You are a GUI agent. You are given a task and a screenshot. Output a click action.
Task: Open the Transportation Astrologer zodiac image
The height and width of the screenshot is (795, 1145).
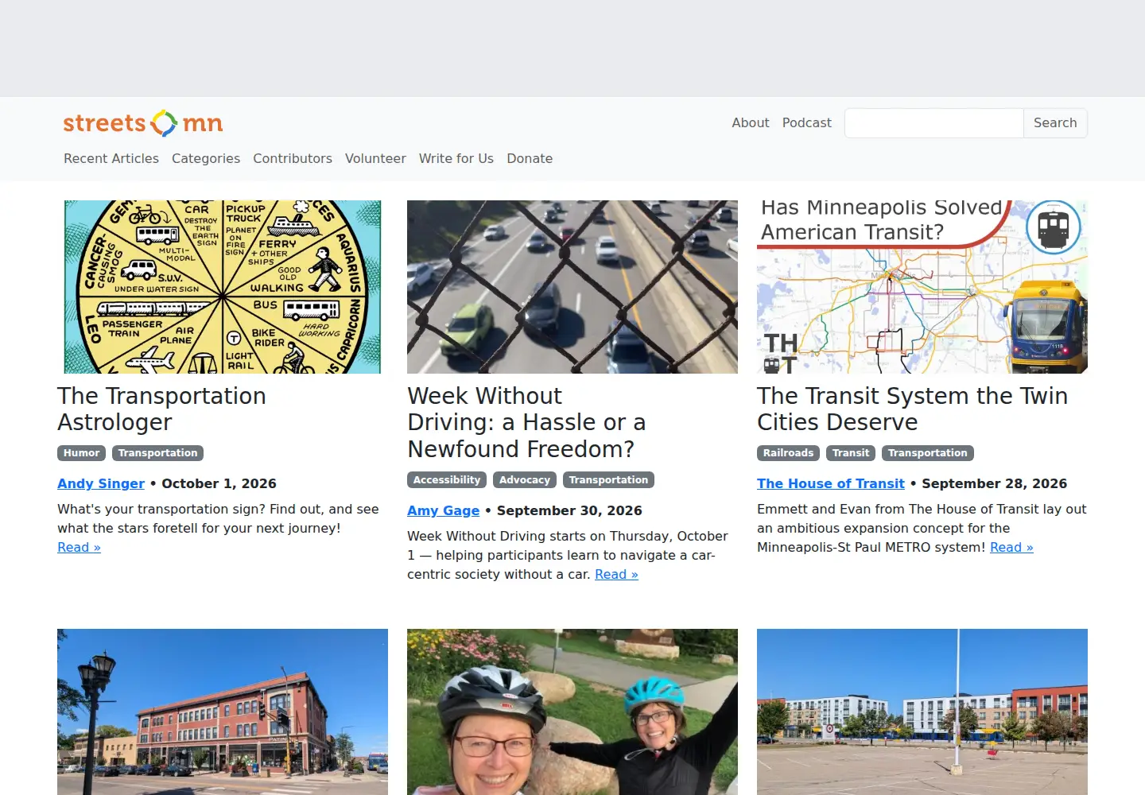223,287
